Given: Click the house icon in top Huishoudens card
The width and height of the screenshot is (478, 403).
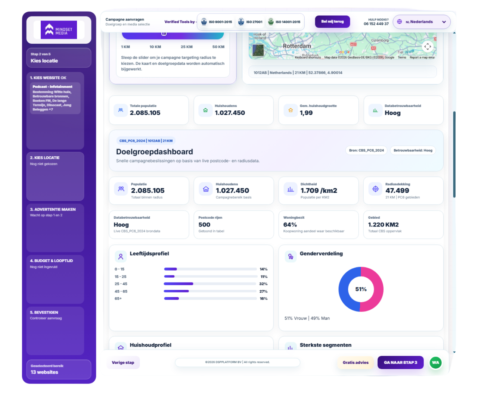Looking at the screenshot, I should [x=205, y=110].
